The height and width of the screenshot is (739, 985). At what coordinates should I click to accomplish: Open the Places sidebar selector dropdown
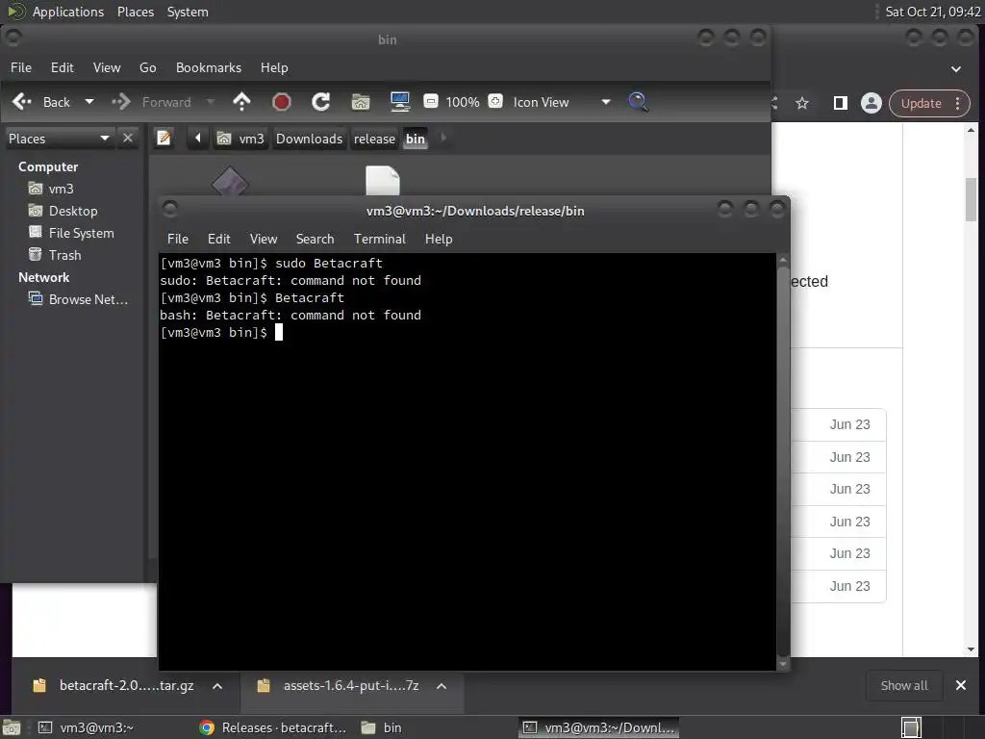59,139
